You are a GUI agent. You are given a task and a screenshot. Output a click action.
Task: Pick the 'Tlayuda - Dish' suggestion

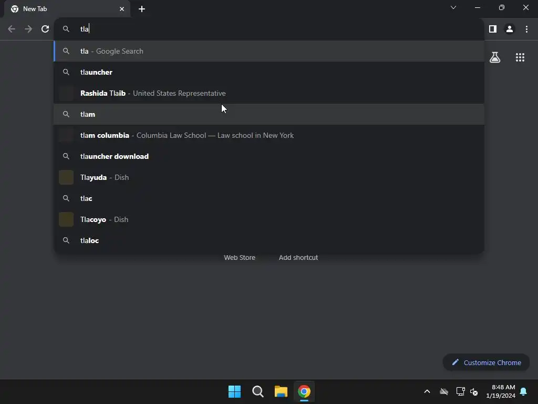point(268,177)
